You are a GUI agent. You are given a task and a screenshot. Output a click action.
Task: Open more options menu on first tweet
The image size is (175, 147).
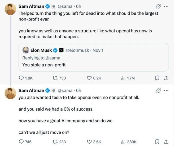[x=166, y=6]
